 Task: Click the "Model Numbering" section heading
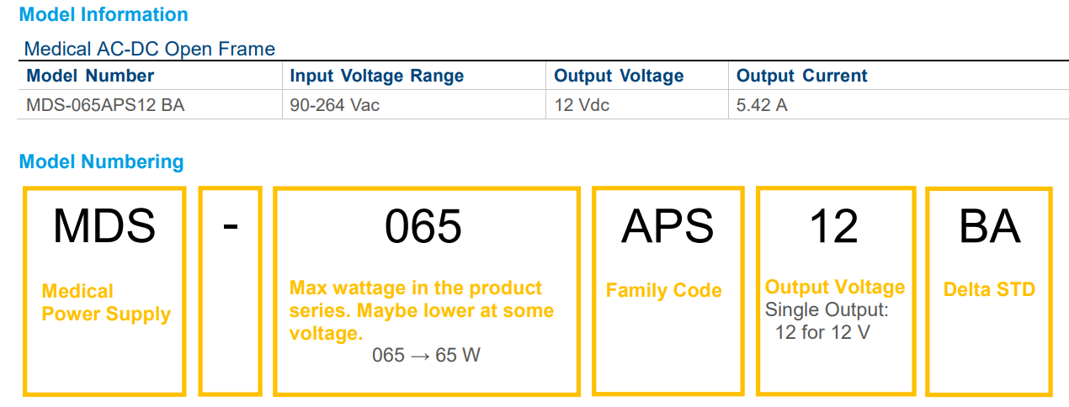[x=101, y=161]
